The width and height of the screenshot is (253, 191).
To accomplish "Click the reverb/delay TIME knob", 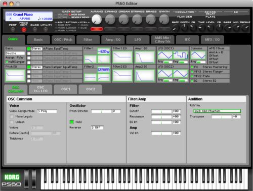I will coord(201,28).
